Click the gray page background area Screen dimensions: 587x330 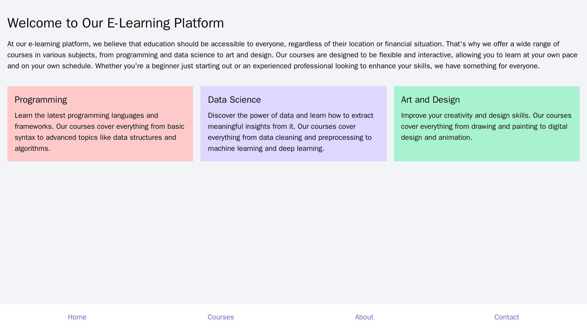point(293,223)
